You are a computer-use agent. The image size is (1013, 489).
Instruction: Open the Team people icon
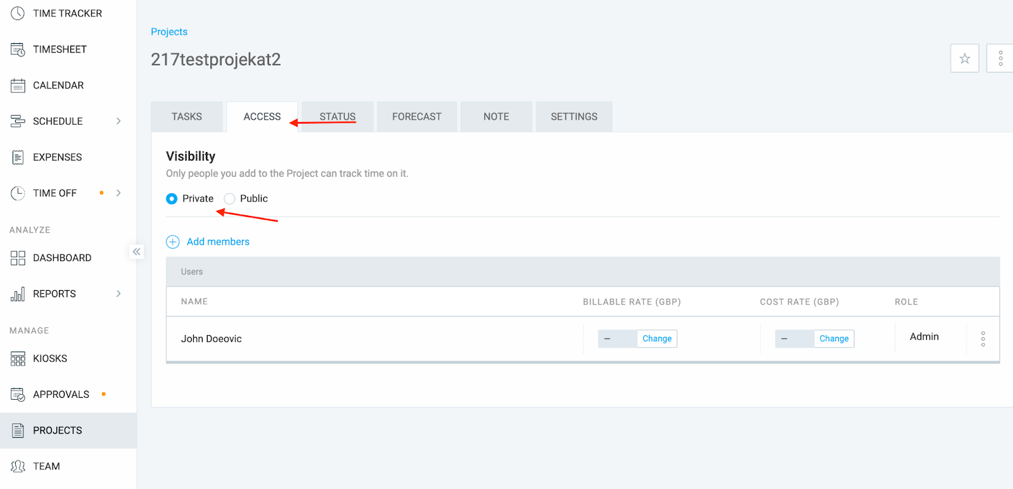coord(18,466)
